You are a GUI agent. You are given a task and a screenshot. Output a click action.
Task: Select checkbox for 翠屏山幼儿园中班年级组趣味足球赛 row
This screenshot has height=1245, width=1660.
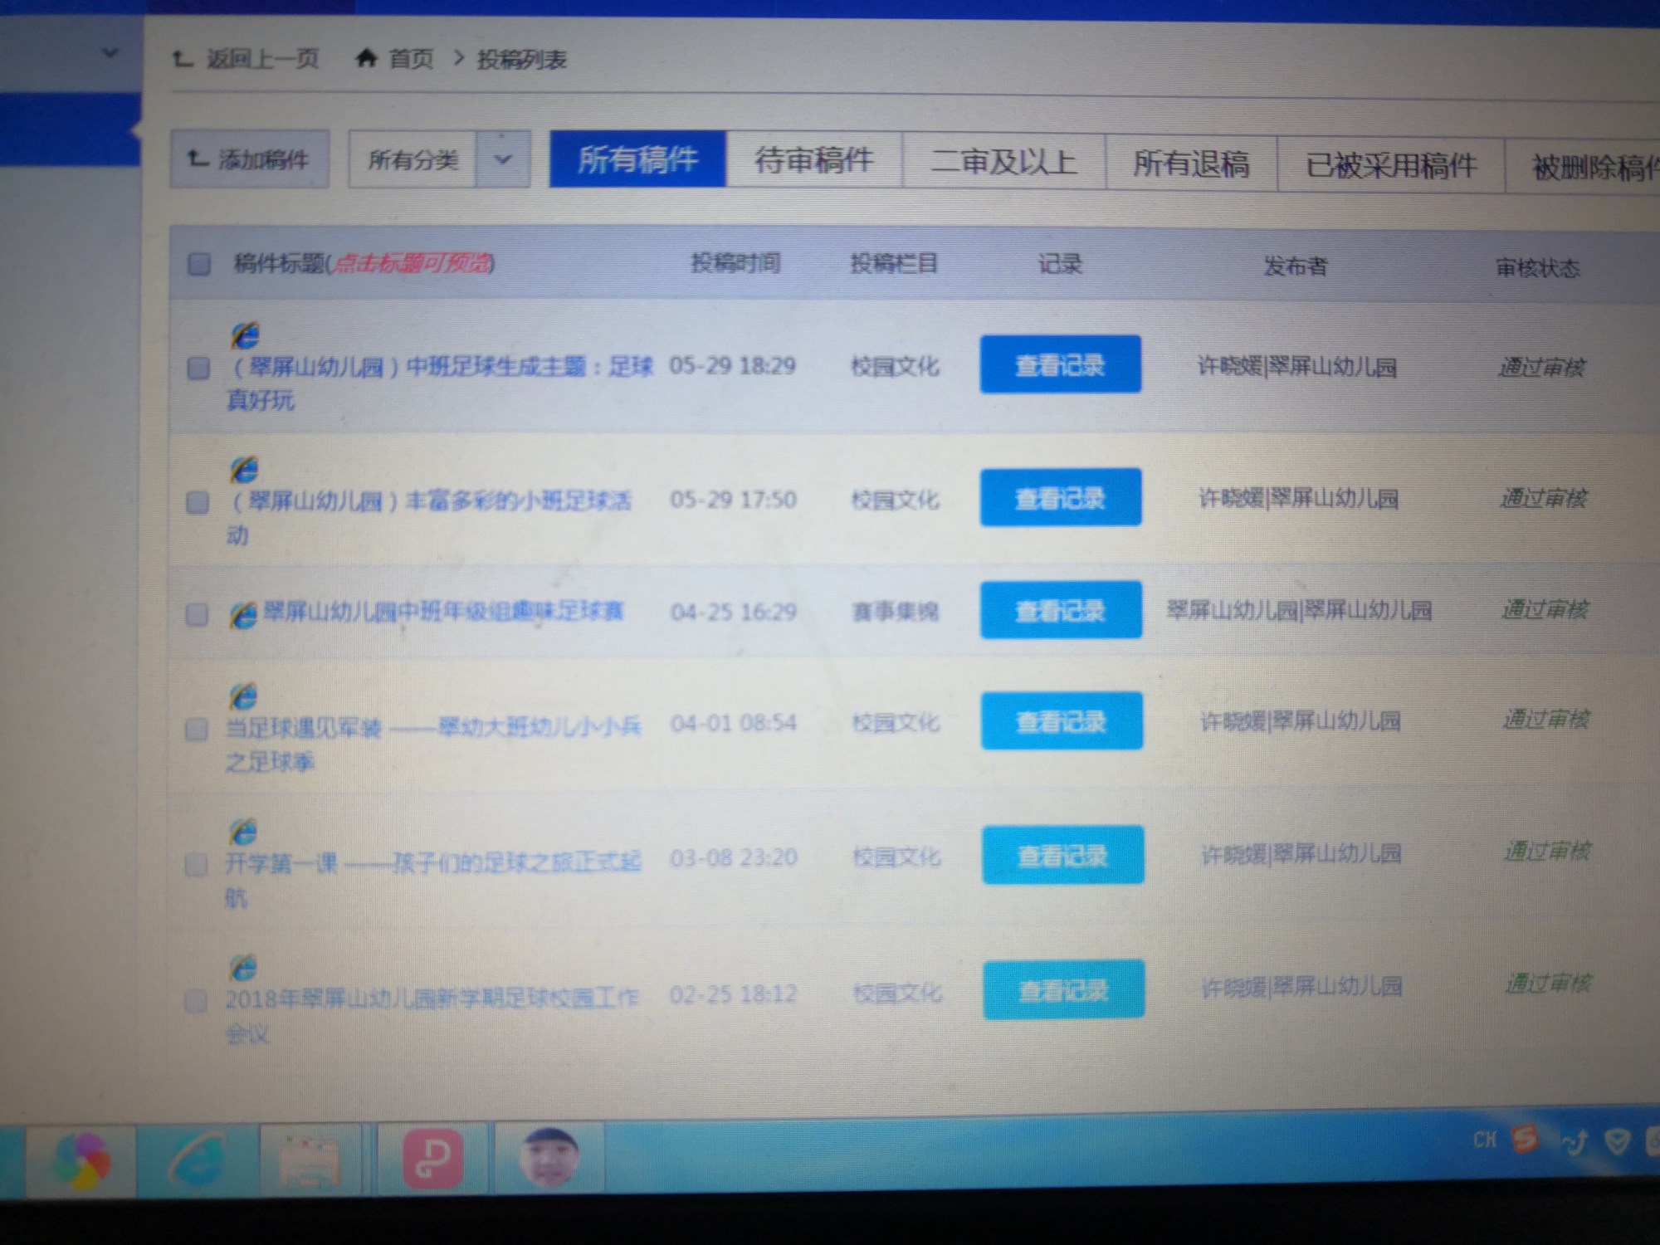tap(197, 615)
